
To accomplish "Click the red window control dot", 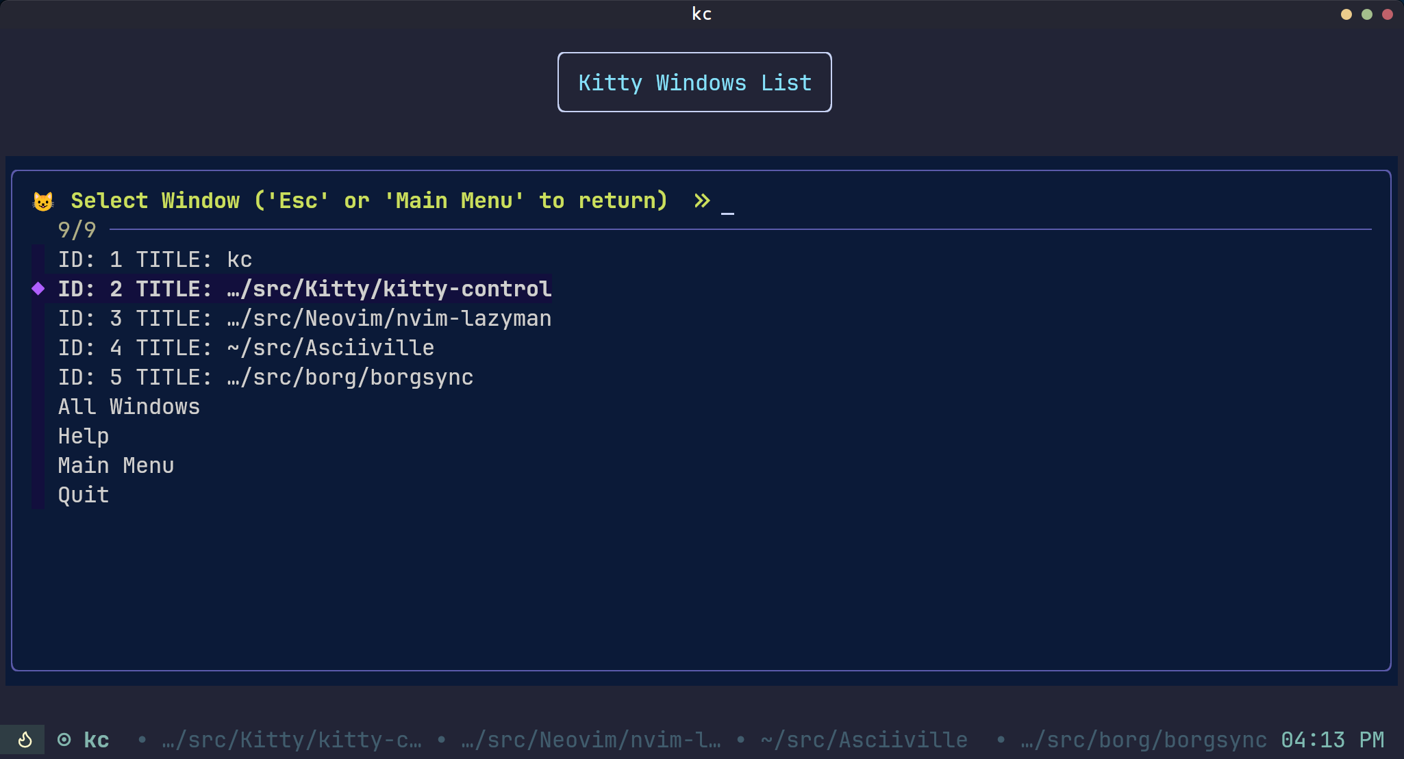I will (1387, 14).
